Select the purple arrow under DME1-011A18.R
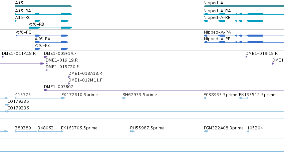284x153 pixels. tap(3, 57)
